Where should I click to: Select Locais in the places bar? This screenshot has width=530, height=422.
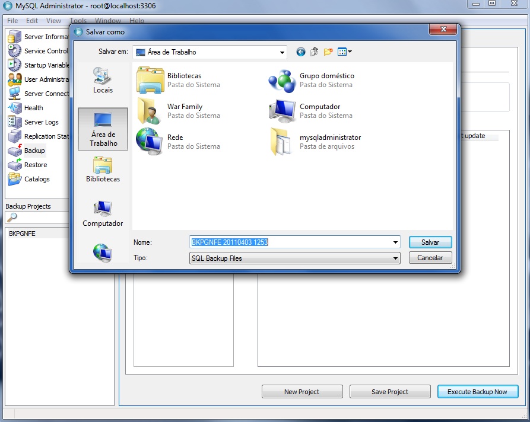[x=103, y=81]
